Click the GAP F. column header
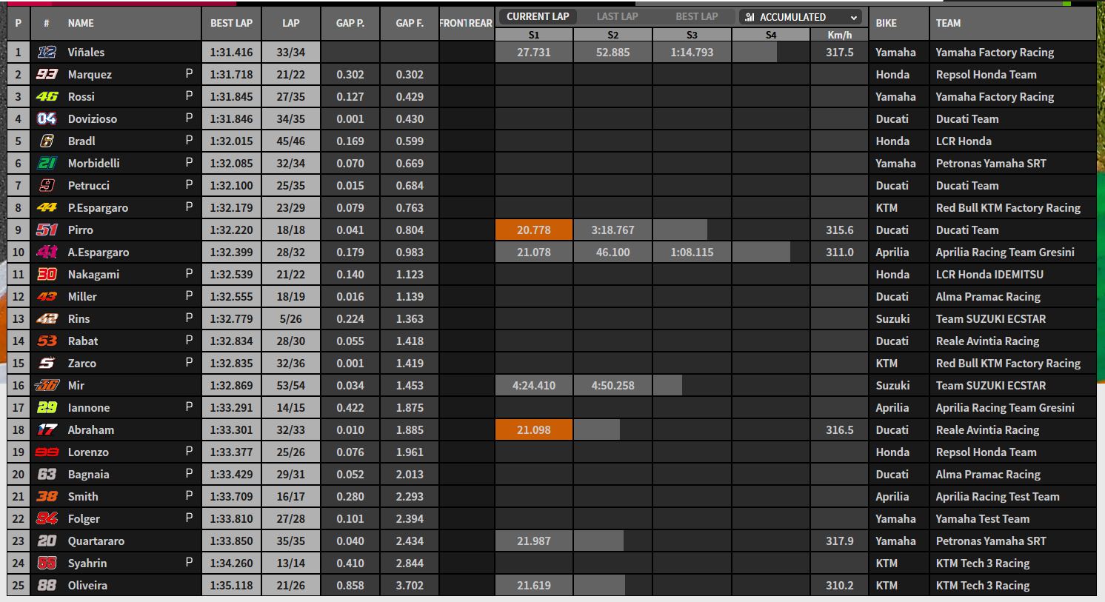The height and width of the screenshot is (602, 1105). (409, 23)
